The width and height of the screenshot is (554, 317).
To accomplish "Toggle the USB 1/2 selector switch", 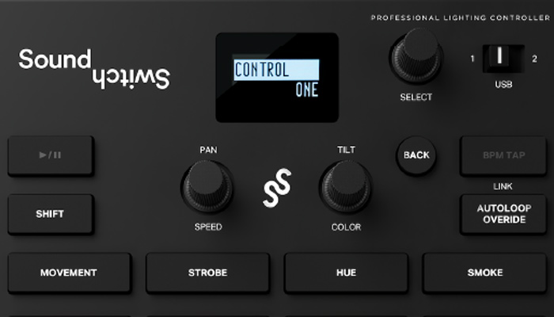I will [x=503, y=59].
